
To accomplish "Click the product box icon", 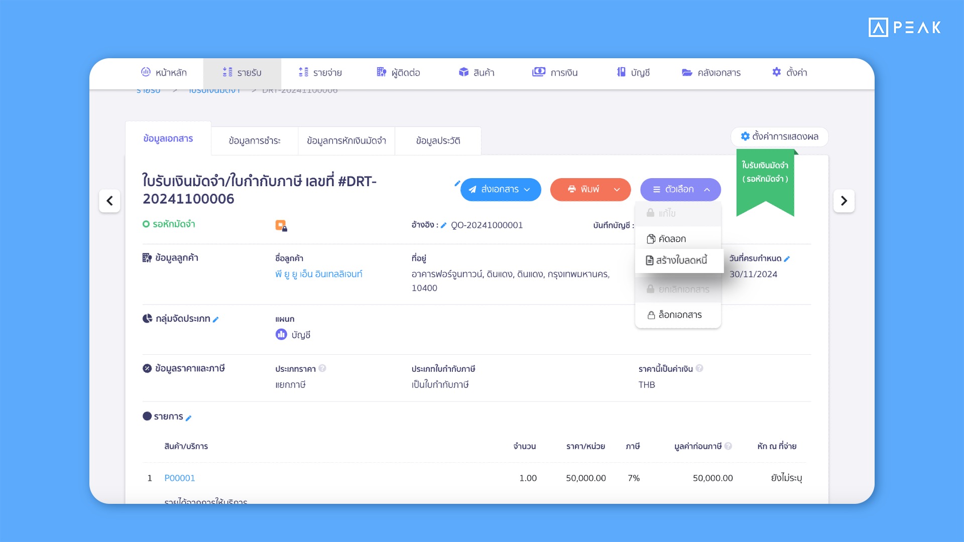I will [463, 72].
